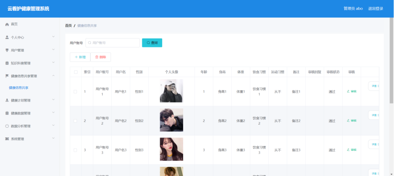Click the home icon beside 首页 in sidebar
The height and width of the screenshot is (176, 394).
(x=7, y=25)
